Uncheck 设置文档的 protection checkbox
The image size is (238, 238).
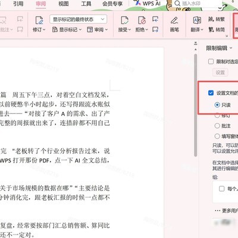pyautogui.click(x=211, y=93)
